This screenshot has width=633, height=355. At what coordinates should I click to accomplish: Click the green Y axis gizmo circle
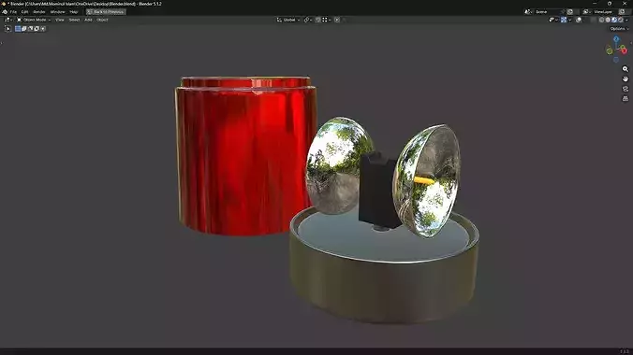(x=610, y=51)
